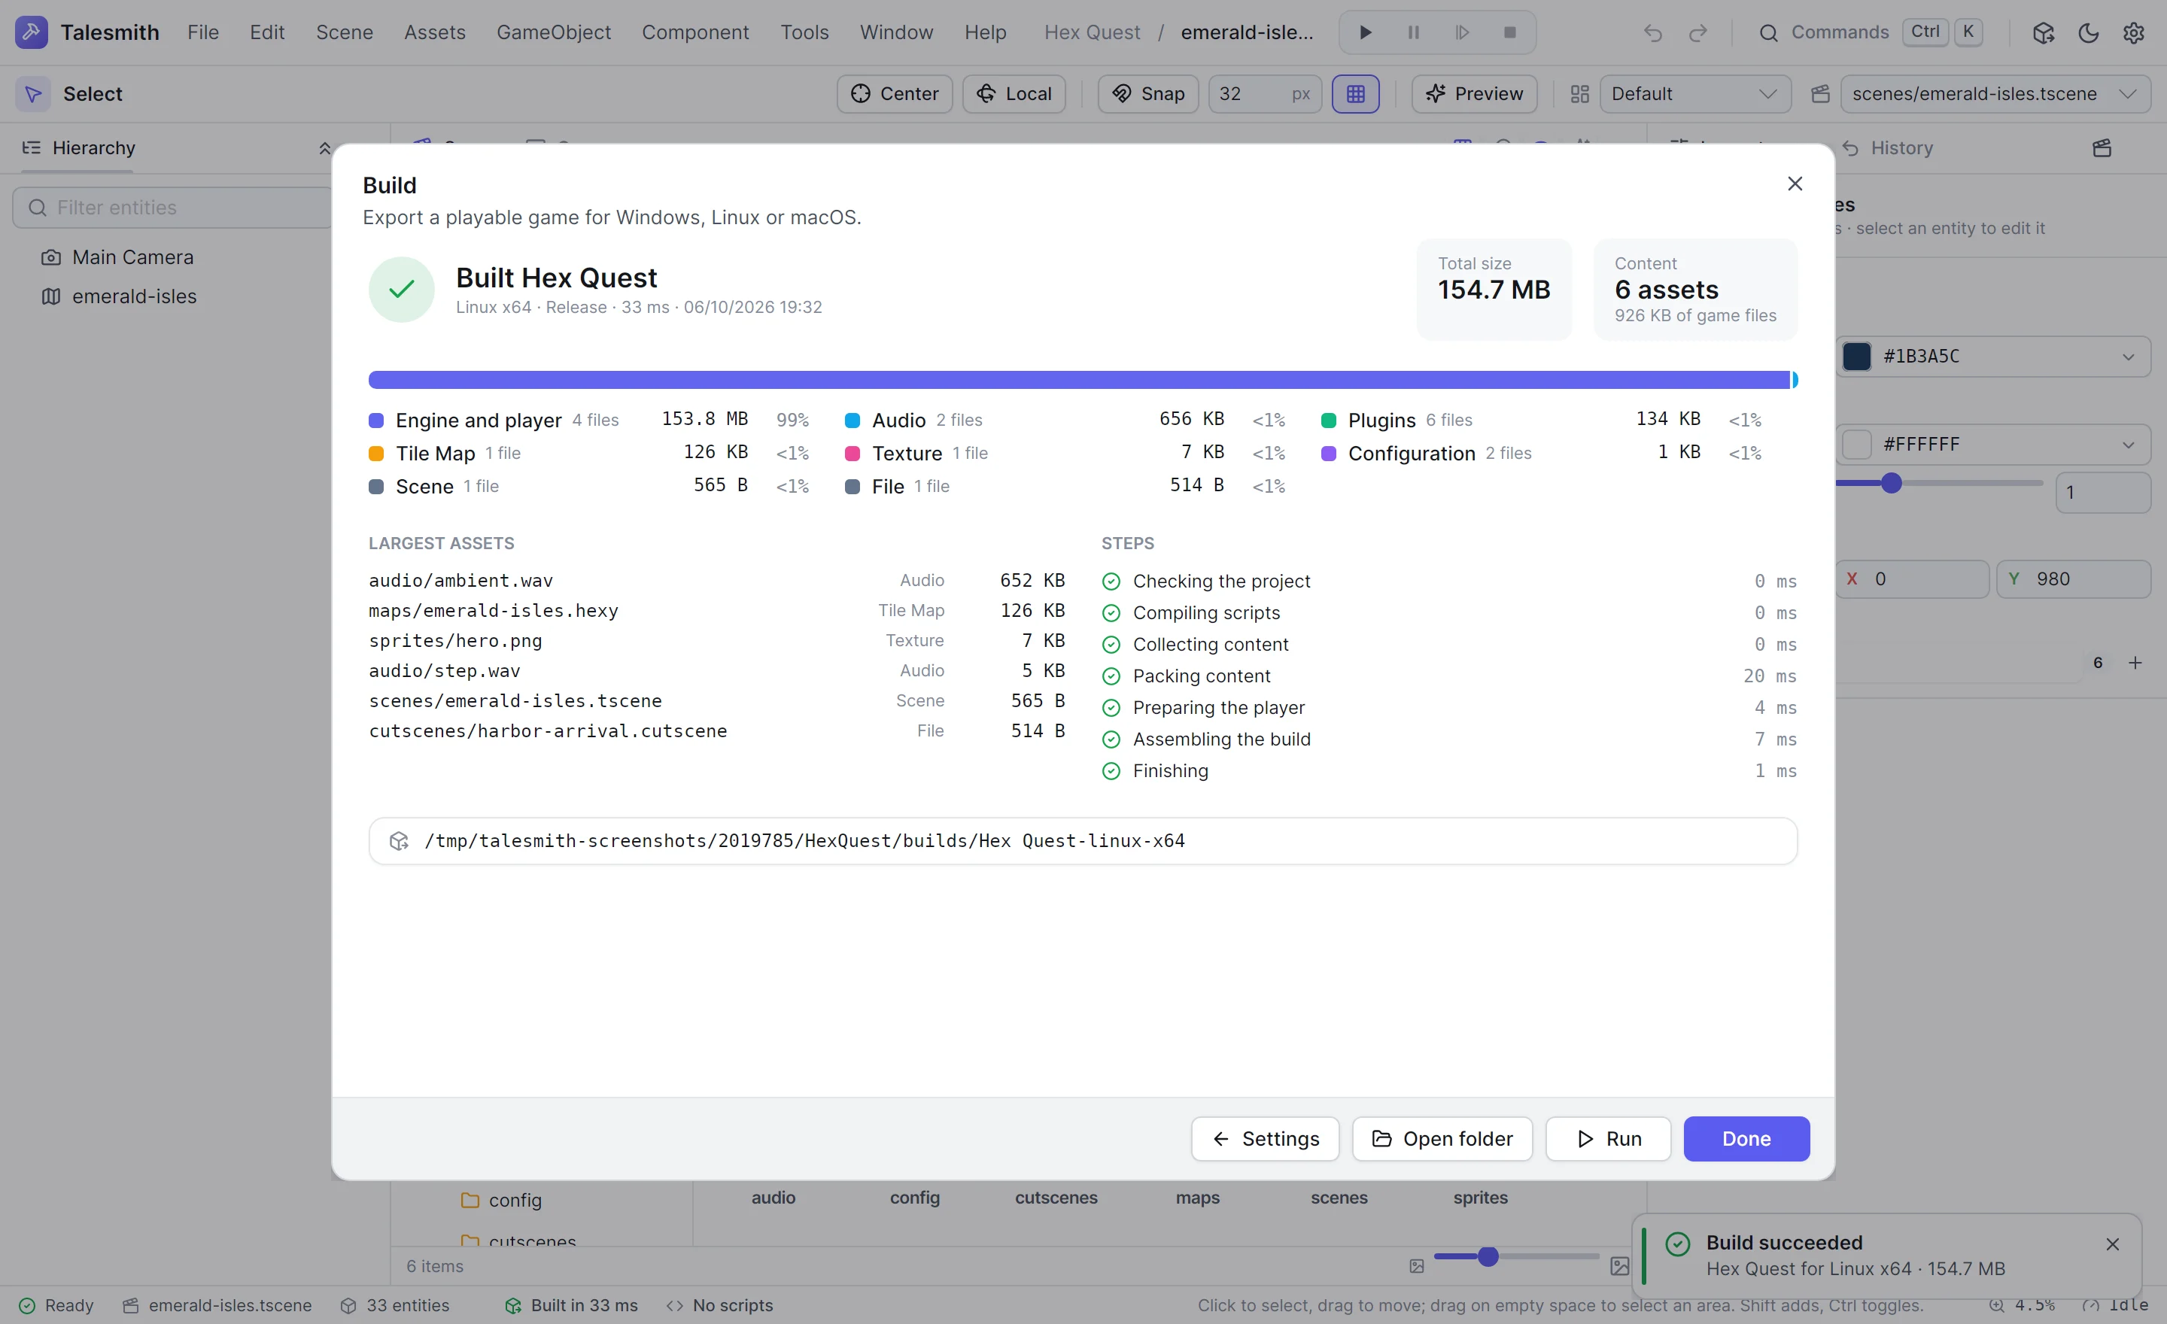Click the Y position field showing 980

tap(2073, 579)
